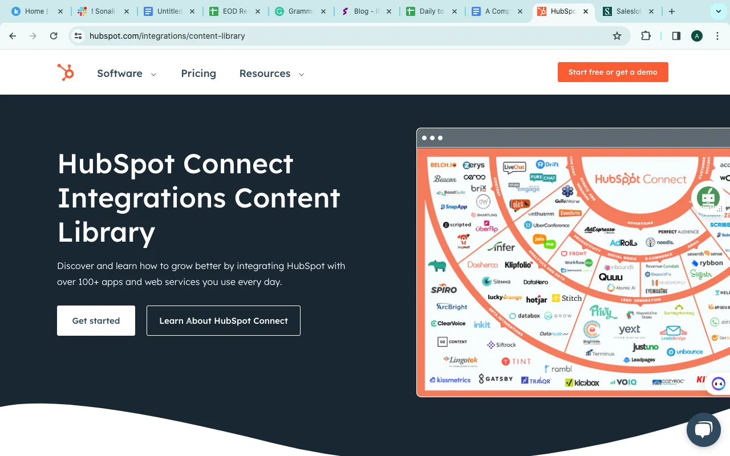Image resolution: width=730 pixels, height=456 pixels.
Task: View site information icon in address bar
Action: [78, 36]
